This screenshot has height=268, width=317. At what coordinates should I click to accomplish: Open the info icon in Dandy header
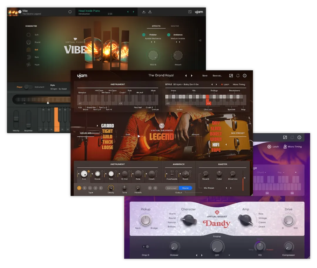pos(299,138)
